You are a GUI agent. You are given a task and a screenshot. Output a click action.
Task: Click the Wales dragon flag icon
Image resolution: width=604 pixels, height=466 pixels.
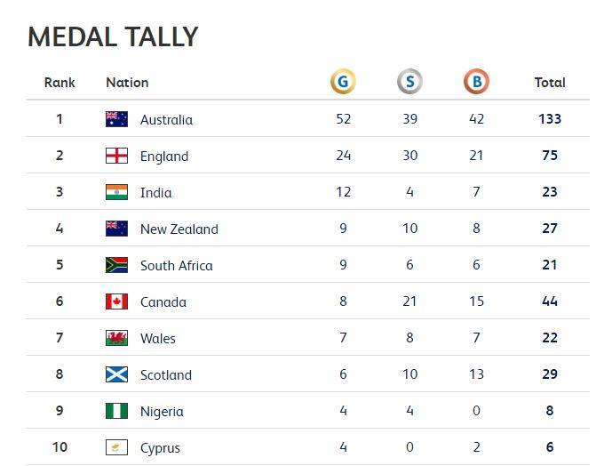(x=116, y=338)
